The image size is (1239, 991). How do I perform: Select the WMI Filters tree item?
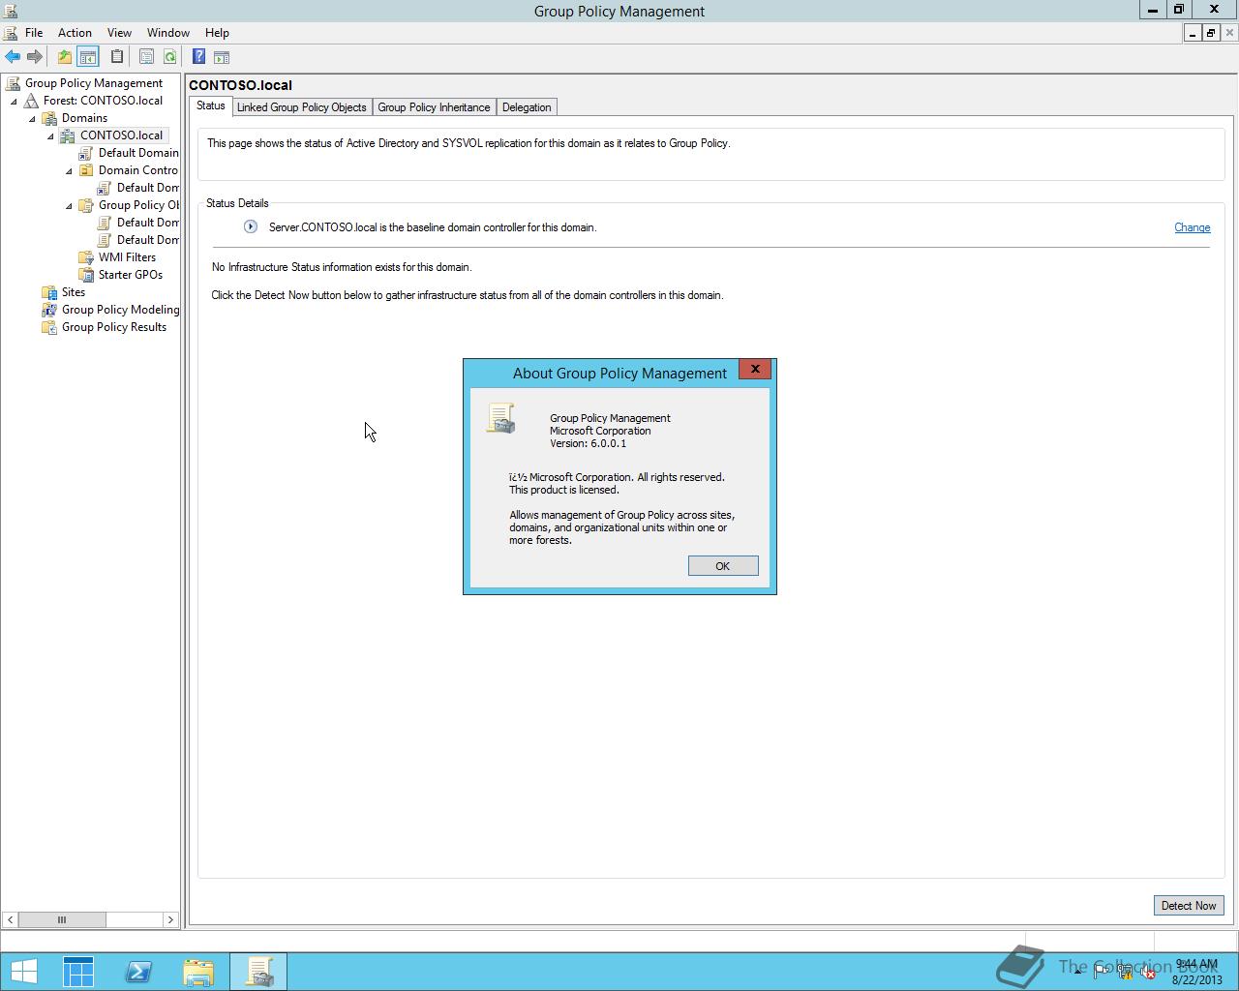127,257
